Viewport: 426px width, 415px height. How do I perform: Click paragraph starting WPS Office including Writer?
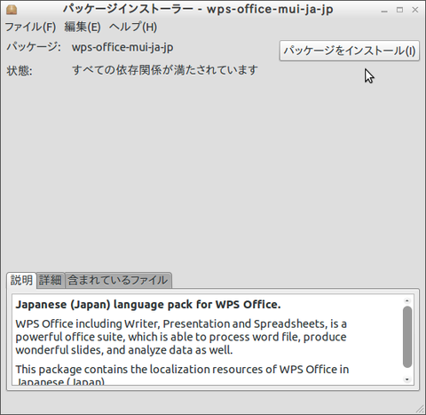click(181, 337)
